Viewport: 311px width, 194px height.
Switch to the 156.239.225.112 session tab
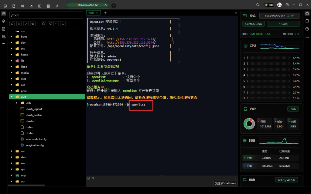click(x=87, y=5)
